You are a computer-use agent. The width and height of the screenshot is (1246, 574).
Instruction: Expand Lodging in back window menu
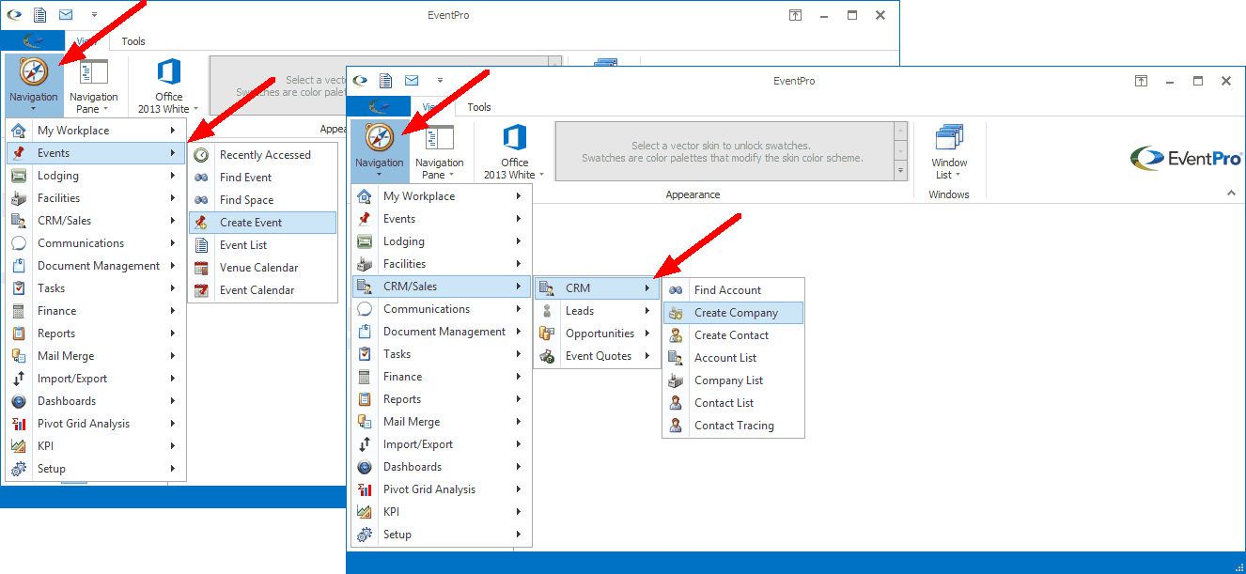pyautogui.click(x=95, y=176)
